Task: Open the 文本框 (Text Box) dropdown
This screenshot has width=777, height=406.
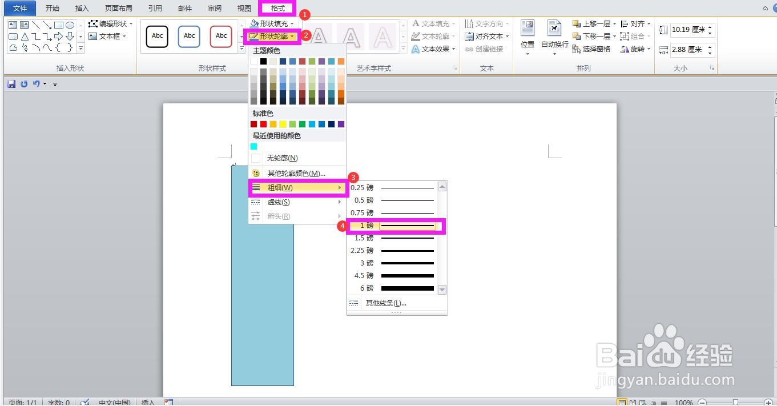Action: [107, 36]
